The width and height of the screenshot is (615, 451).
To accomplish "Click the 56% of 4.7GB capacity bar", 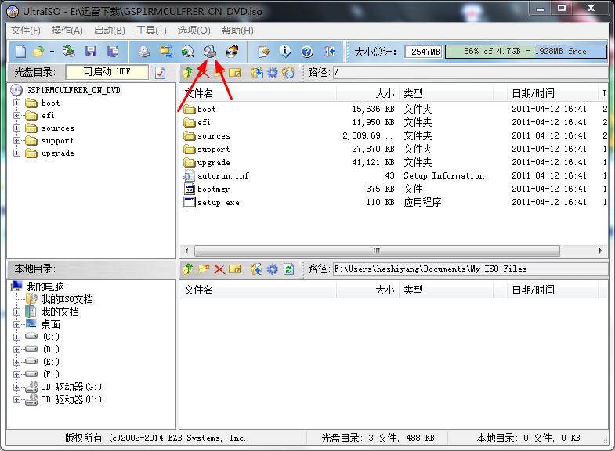I will coord(526,52).
